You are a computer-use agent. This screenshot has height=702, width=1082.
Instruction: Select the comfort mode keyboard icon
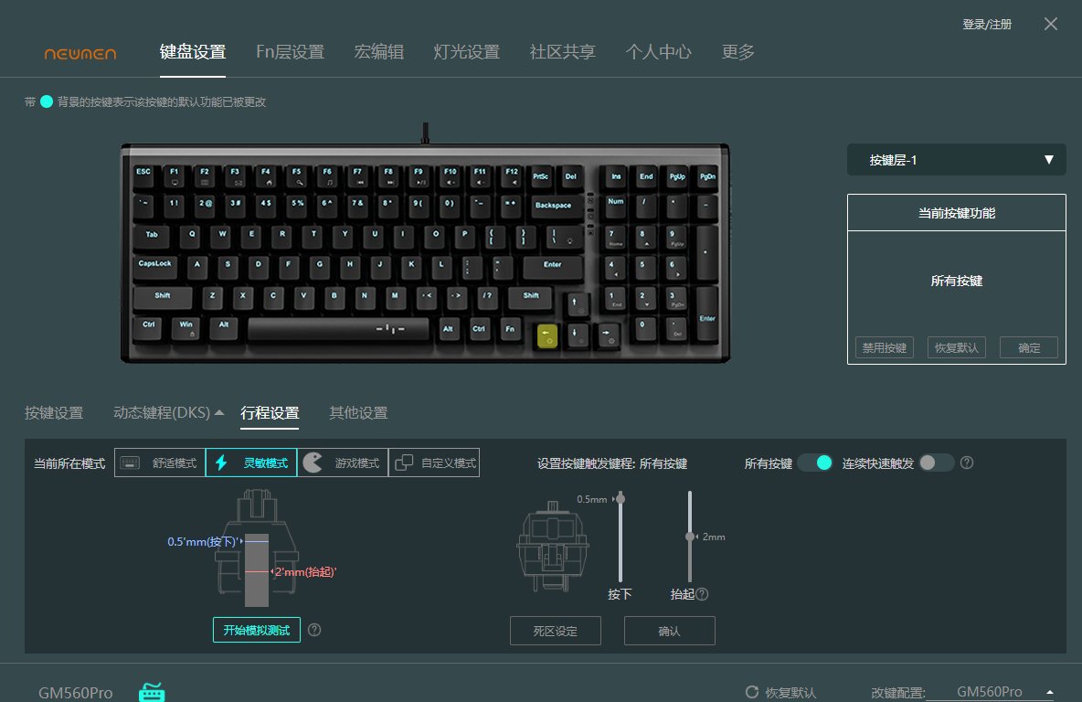130,463
